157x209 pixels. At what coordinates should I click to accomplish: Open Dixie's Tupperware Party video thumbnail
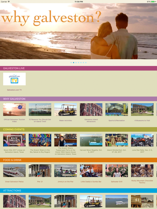point(65,140)
